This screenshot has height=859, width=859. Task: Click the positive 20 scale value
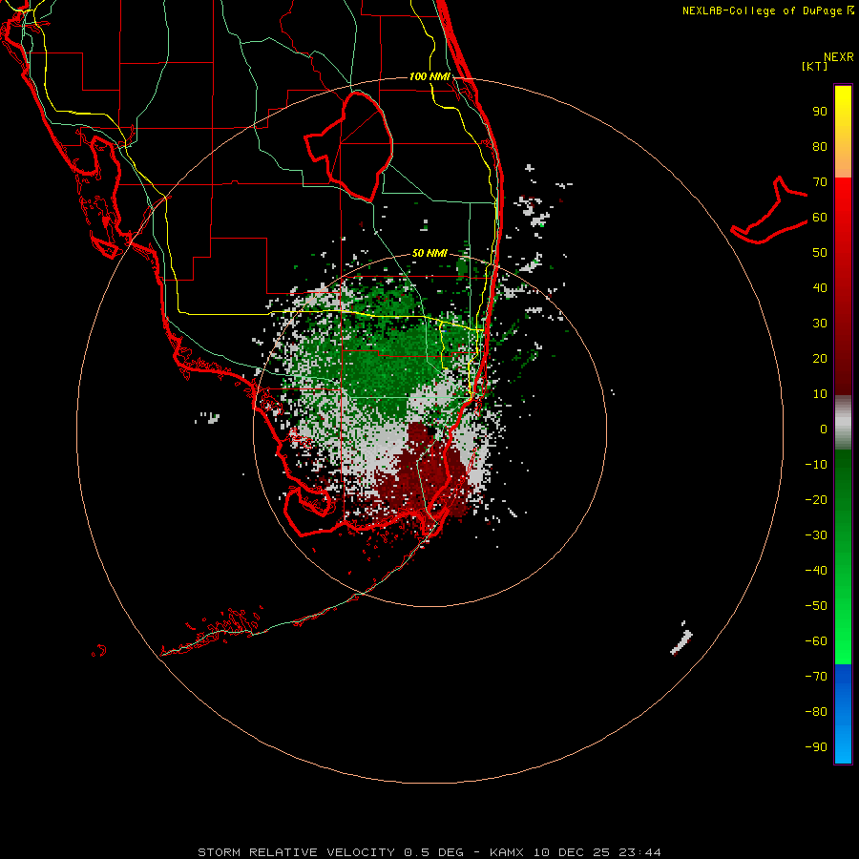pyautogui.click(x=820, y=358)
